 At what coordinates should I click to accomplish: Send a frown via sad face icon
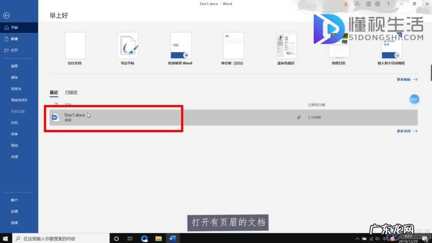pyautogui.click(x=378, y=4)
